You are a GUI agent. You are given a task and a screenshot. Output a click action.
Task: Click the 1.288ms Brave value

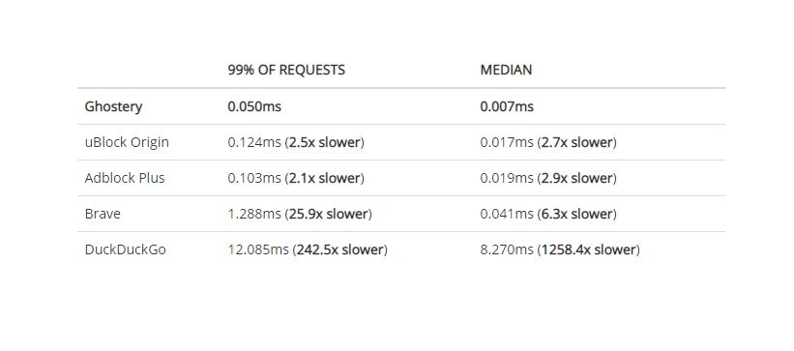254,214
